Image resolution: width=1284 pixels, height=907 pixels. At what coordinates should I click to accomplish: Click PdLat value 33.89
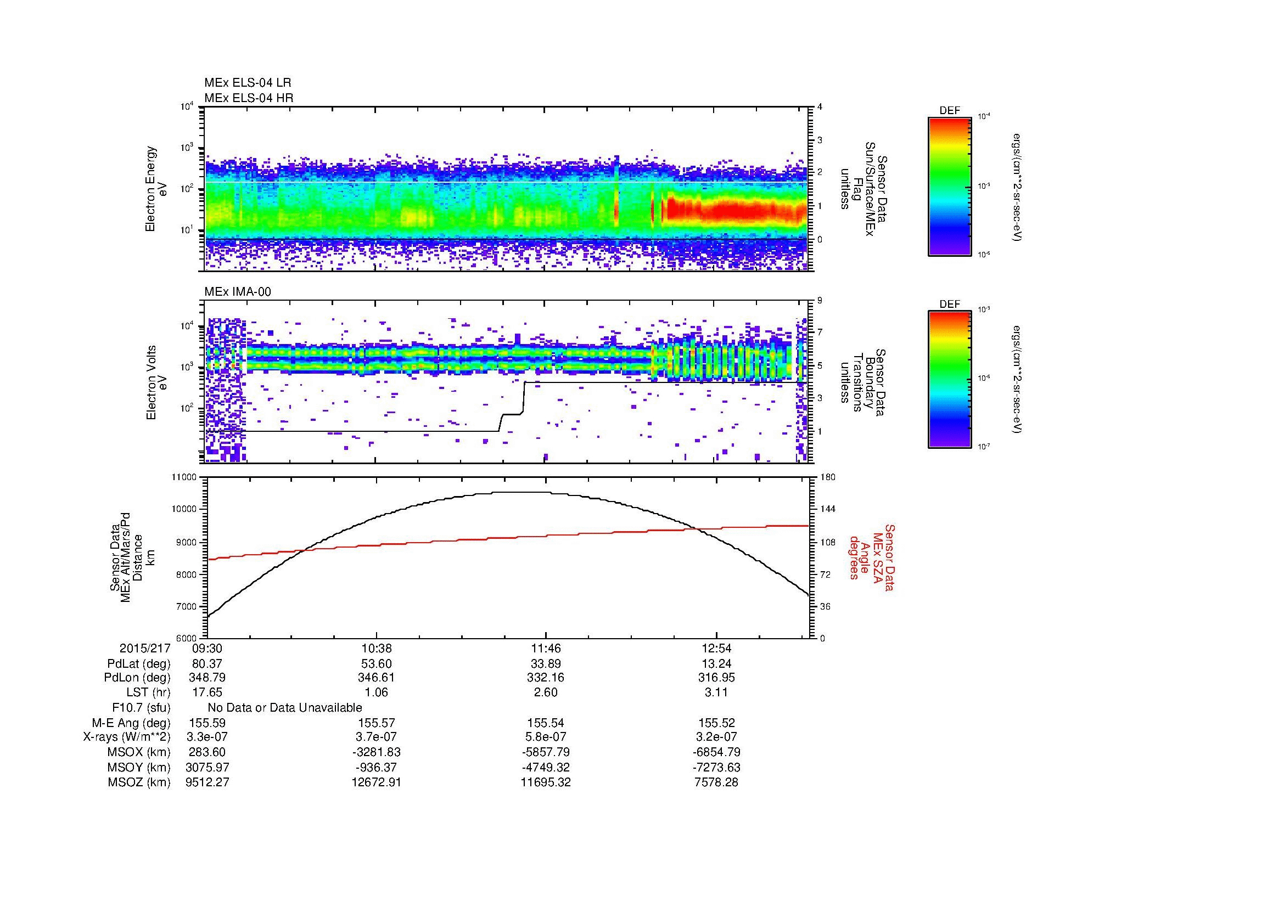[546, 664]
